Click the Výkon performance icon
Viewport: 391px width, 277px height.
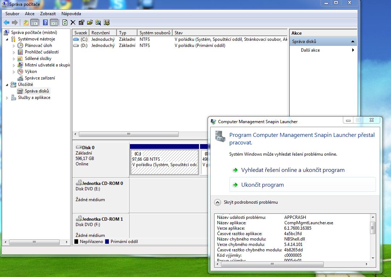point(20,72)
